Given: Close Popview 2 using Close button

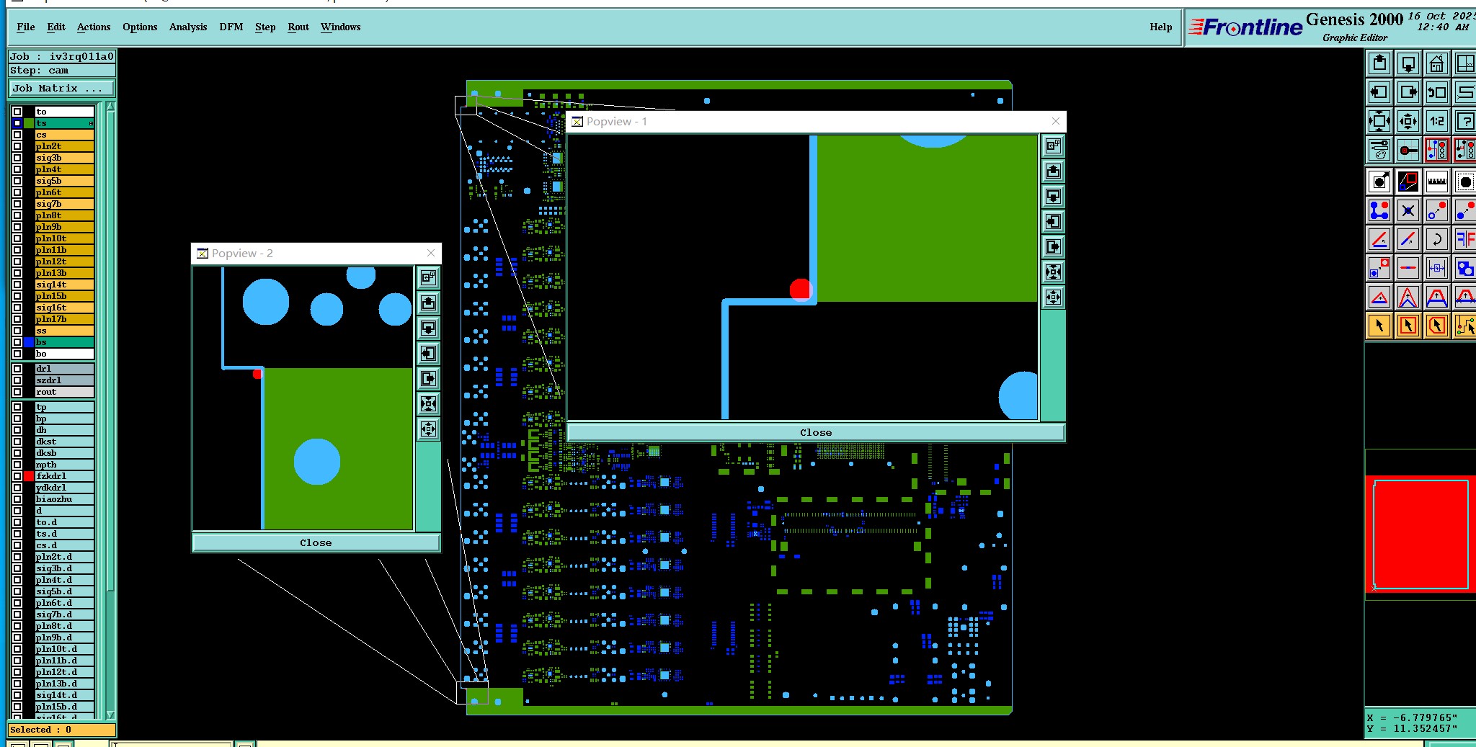Looking at the screenshot, I should (x=316, y=542).
